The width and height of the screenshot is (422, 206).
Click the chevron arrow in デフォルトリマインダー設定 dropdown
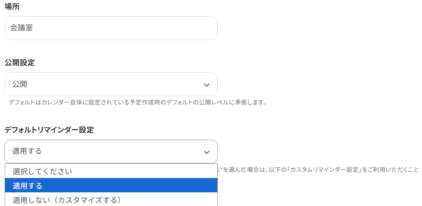[x=206, y=152]
